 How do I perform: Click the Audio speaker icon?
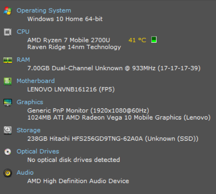click(8, 173)
